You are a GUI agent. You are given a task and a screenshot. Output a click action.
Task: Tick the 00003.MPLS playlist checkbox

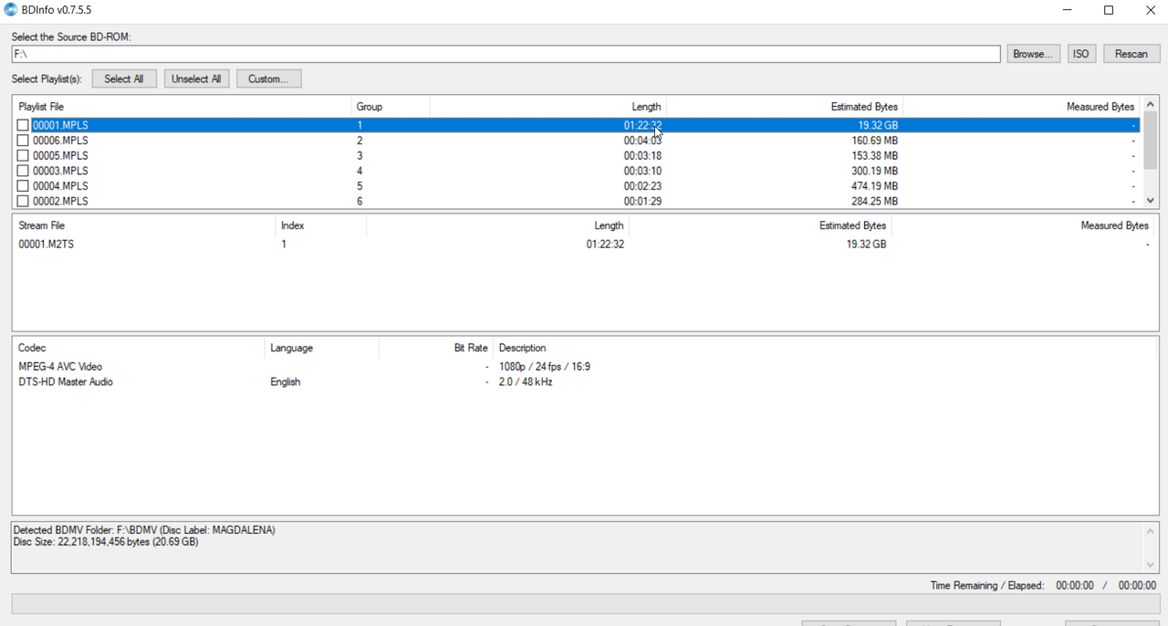(23, 171)
